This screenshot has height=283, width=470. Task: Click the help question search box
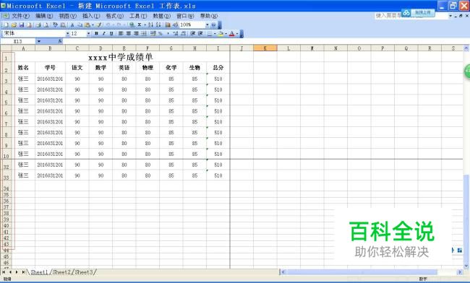click(411, 16)
